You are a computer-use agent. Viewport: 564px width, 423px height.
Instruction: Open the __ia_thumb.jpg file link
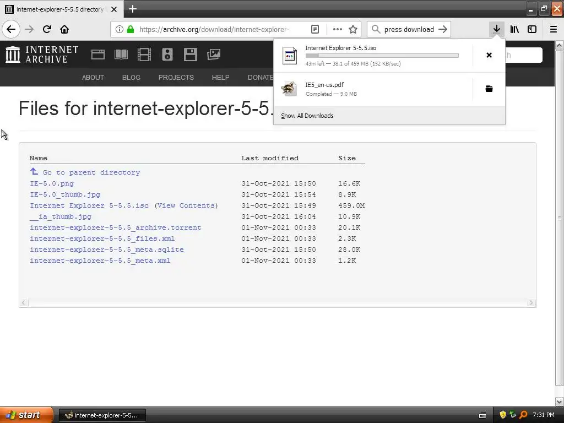point(61,216)
